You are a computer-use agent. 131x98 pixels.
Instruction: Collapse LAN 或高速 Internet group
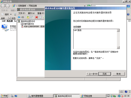click(129, 21)
